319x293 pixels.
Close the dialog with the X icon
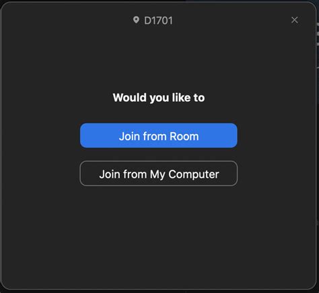294,20
